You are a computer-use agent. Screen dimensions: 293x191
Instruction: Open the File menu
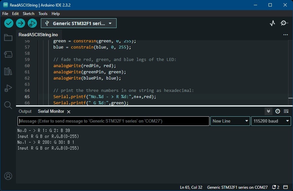coord(5,14)
